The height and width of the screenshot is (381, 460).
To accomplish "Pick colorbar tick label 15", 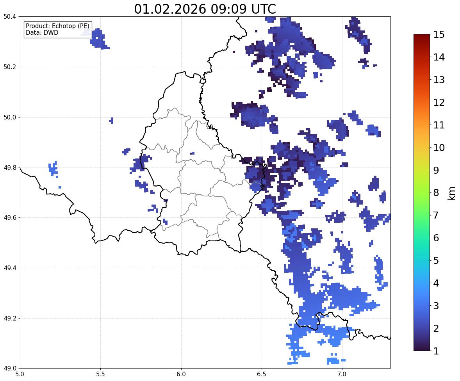I will click(x=439, y=35).
